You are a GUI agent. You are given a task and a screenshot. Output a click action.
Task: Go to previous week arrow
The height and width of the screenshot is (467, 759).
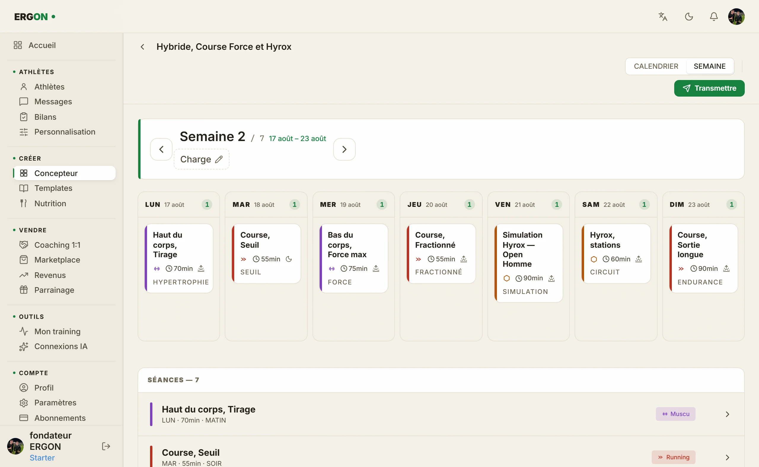161,149
